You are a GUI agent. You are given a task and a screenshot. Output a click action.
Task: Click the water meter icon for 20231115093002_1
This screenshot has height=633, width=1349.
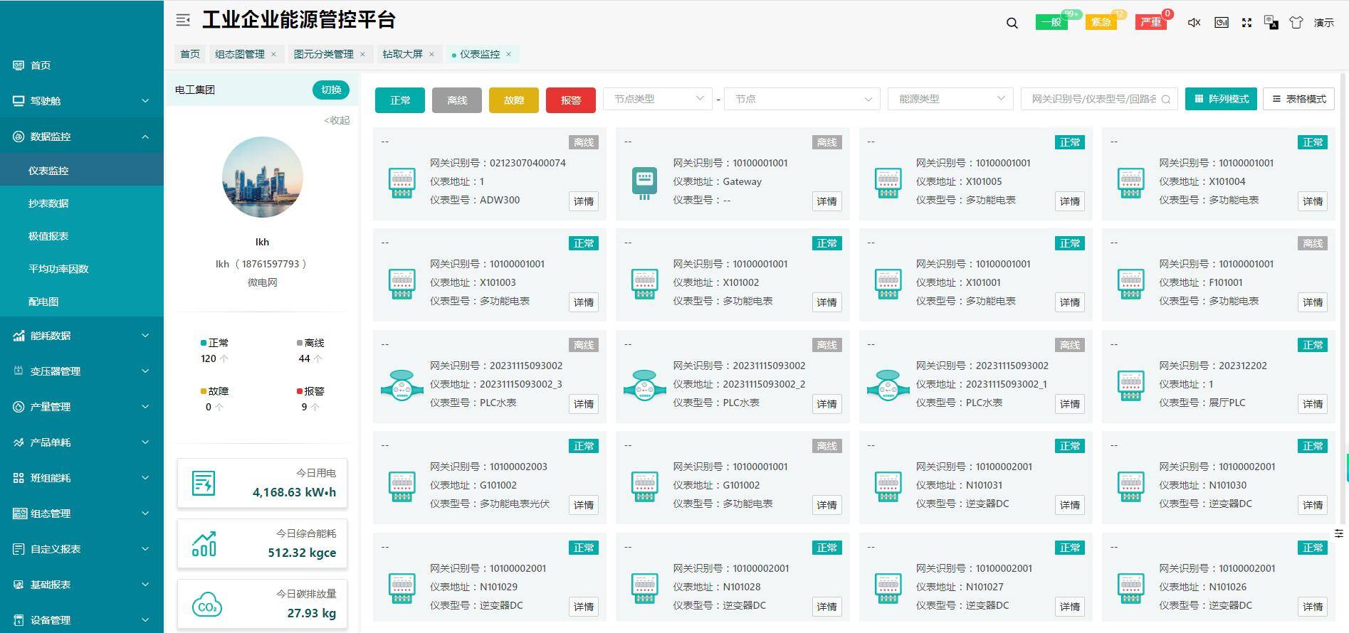[888, 385]
